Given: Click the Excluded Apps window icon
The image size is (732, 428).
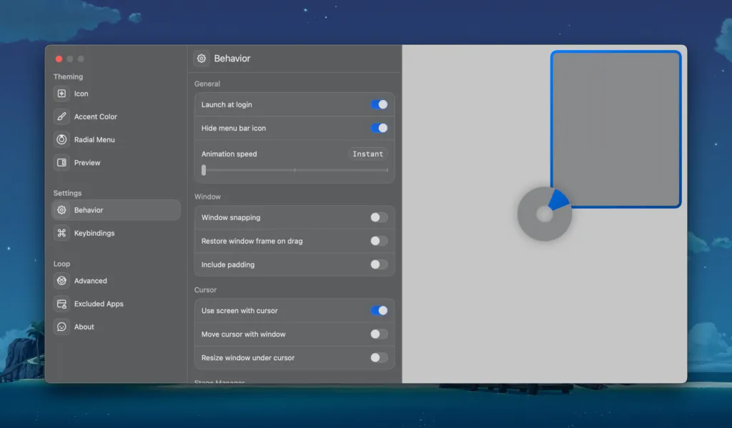Looking at the screenshot, I should [x=61, y=304].
